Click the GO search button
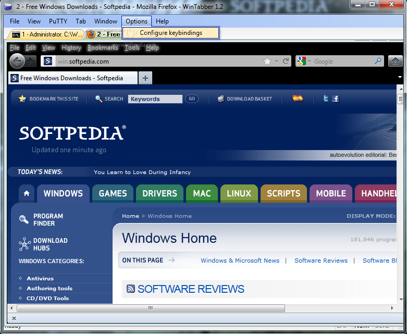The height and width of the screenshot is (334, 407). (x=192, y=98)
